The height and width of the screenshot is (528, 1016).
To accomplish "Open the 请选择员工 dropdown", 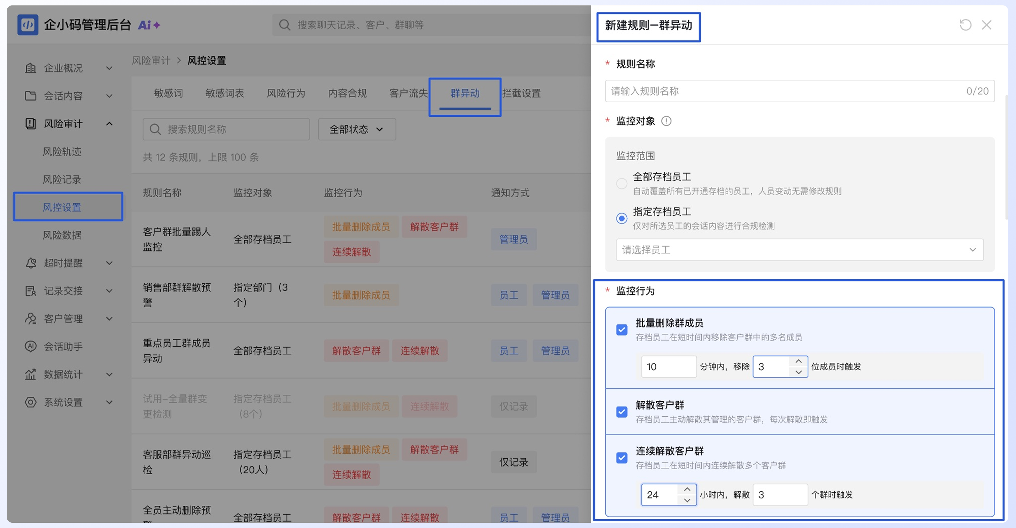I will tap(800, 250).
